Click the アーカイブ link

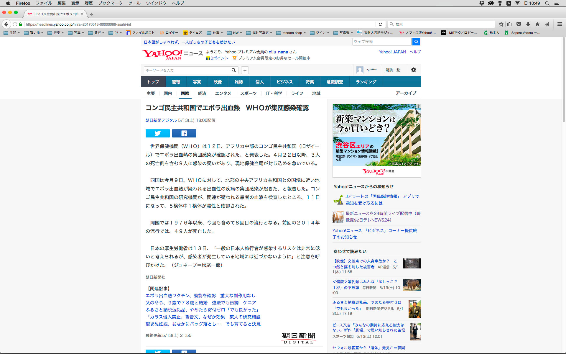pos(406,93)
